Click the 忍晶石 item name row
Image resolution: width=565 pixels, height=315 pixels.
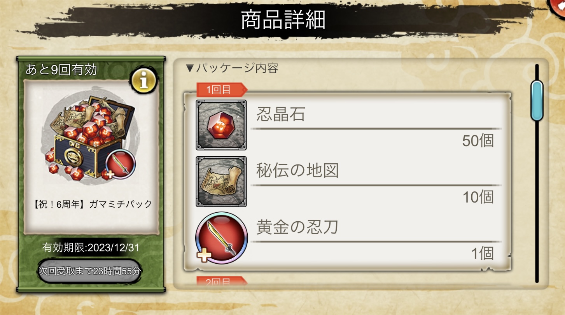(x=376, y=115)
